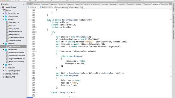
Task: Switch to the Land.cs tab
Action: tap(138, 4)
